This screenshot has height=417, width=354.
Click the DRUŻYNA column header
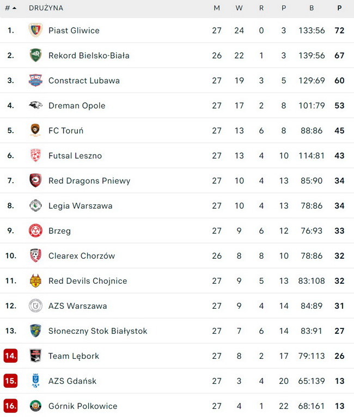pos(46,8)
